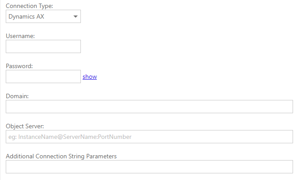The width and height of the screenshot is (301, 180).
Task: Select the "Dynamics AX" combo box text
Action: tap(26, 17)
